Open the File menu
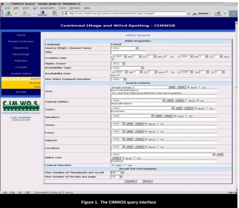The width and height of the screenshot is (239, 208). [7, 8]
